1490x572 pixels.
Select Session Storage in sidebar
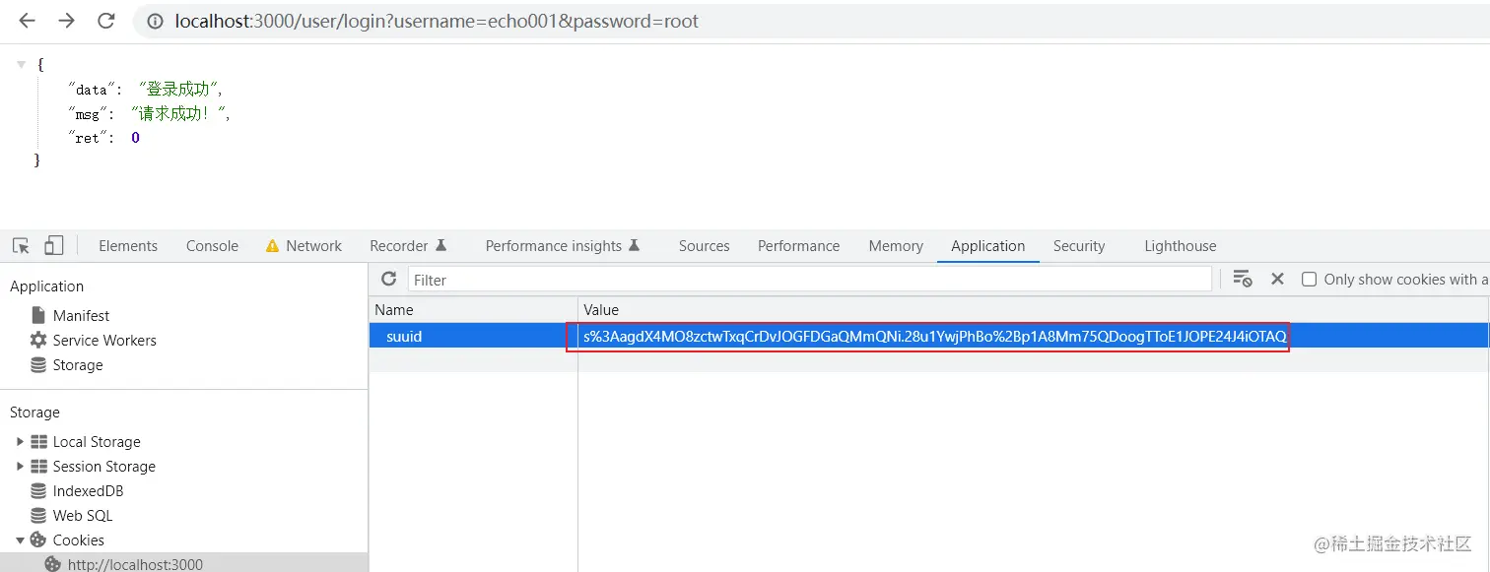(103, 466)
